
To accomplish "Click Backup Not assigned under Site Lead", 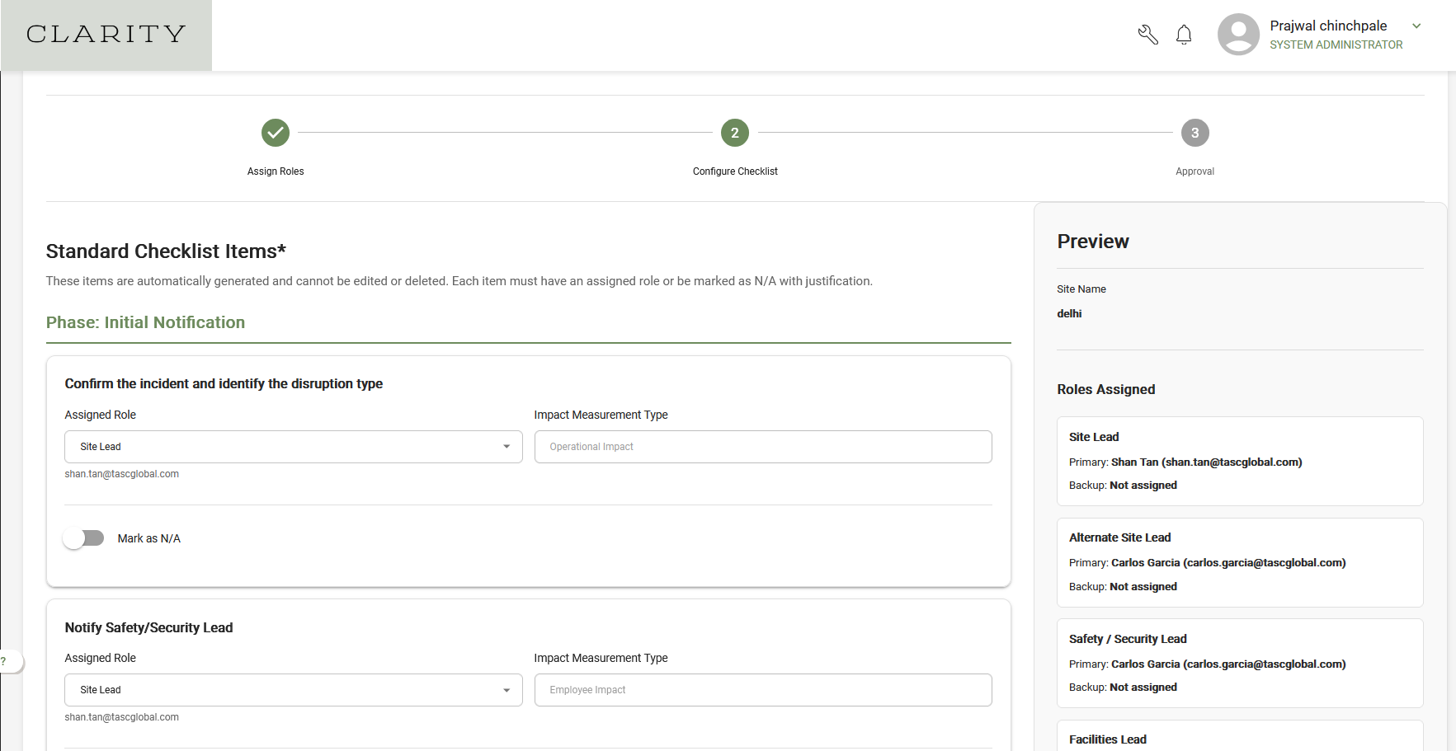I will tap(1123, 486).
